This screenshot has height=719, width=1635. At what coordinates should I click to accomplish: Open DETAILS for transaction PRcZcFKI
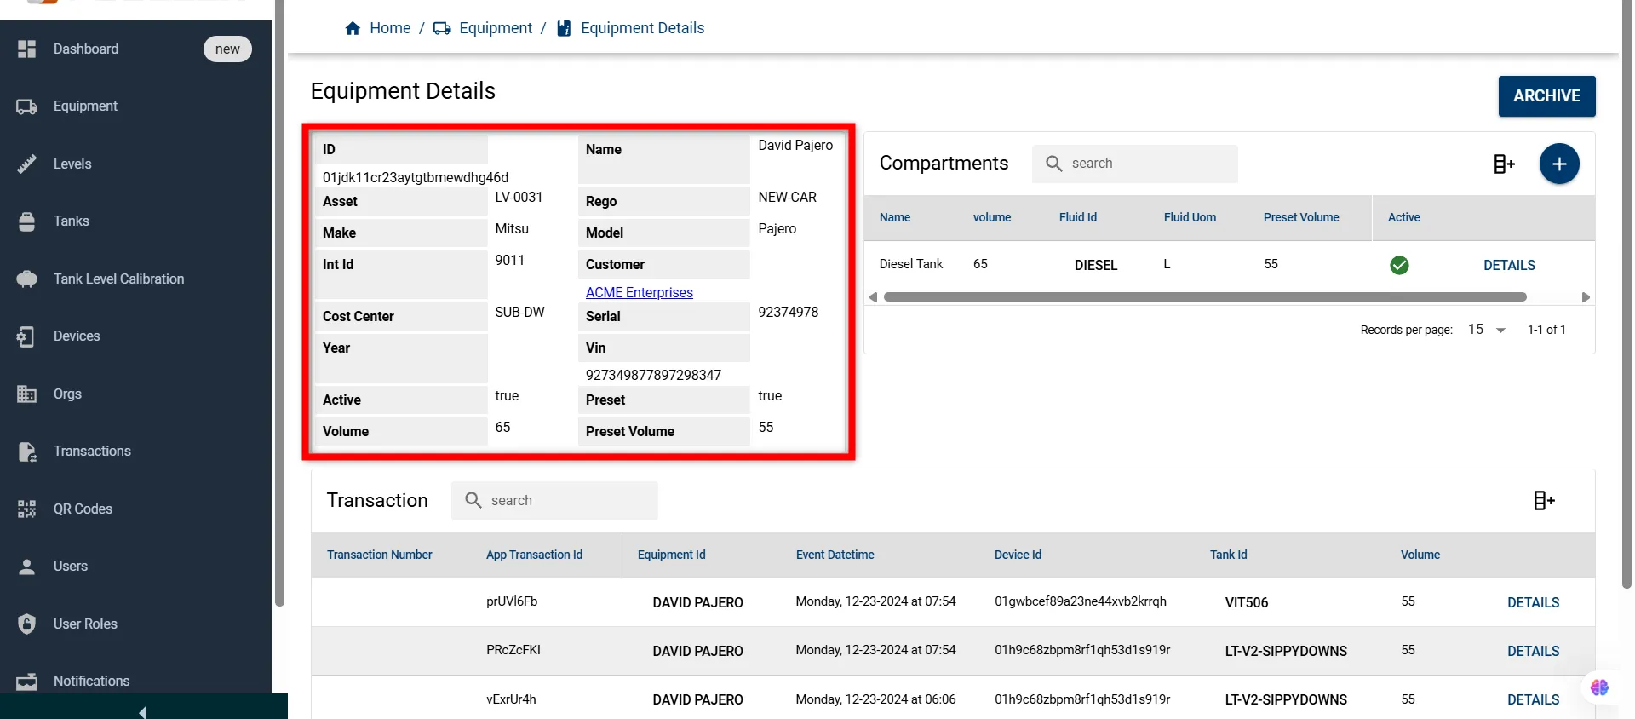click(1533, 651)
